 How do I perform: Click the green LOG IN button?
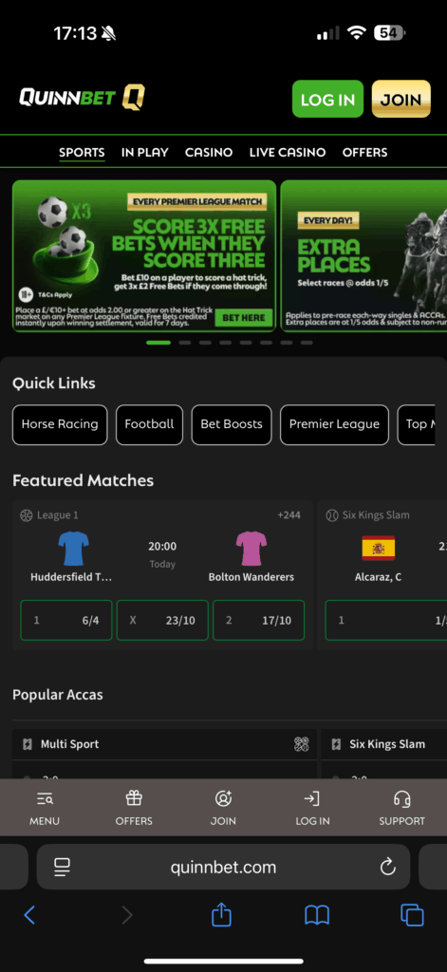(x=328, y=99)
